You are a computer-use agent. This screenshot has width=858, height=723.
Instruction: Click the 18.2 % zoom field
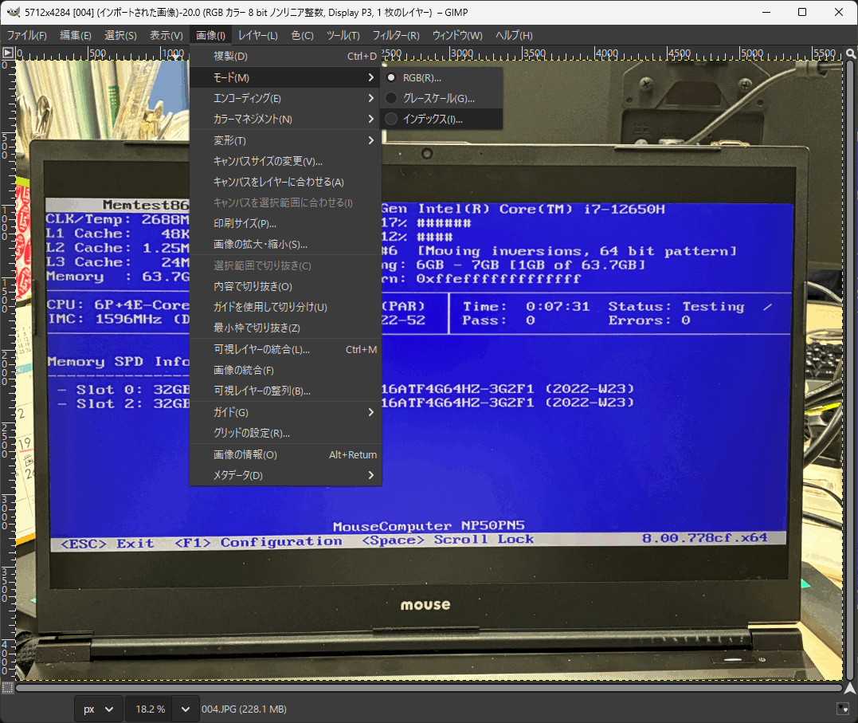coord(150,709)
